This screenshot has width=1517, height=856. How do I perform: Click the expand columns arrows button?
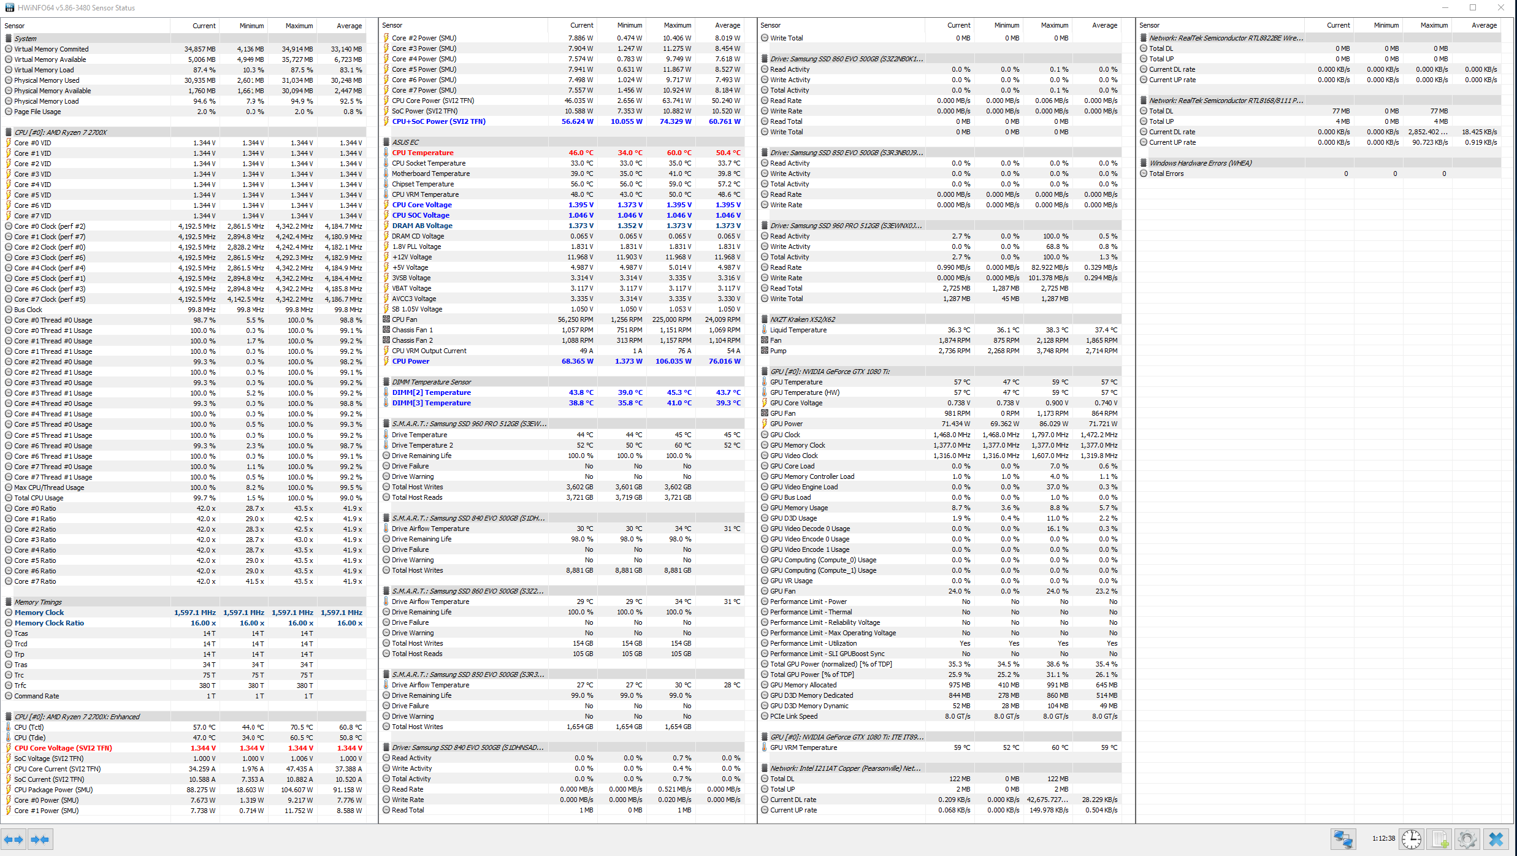pyautogui.click(x=13, y=839)
